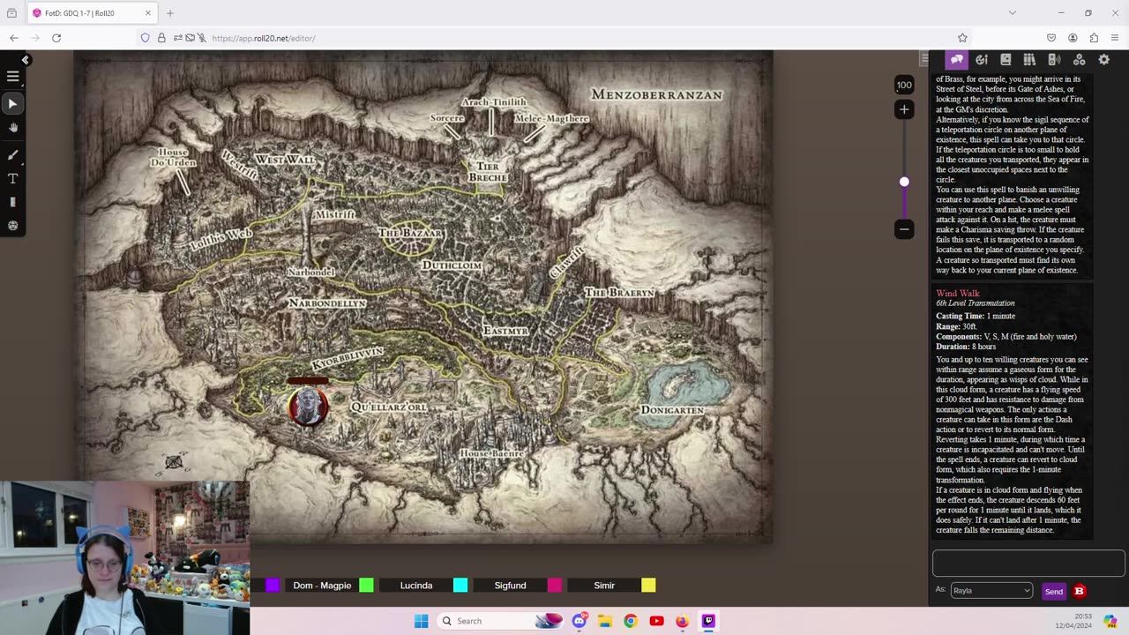1129x635 pixels.
Task: Open the Firefox application menu
Action: point(1115,38)
